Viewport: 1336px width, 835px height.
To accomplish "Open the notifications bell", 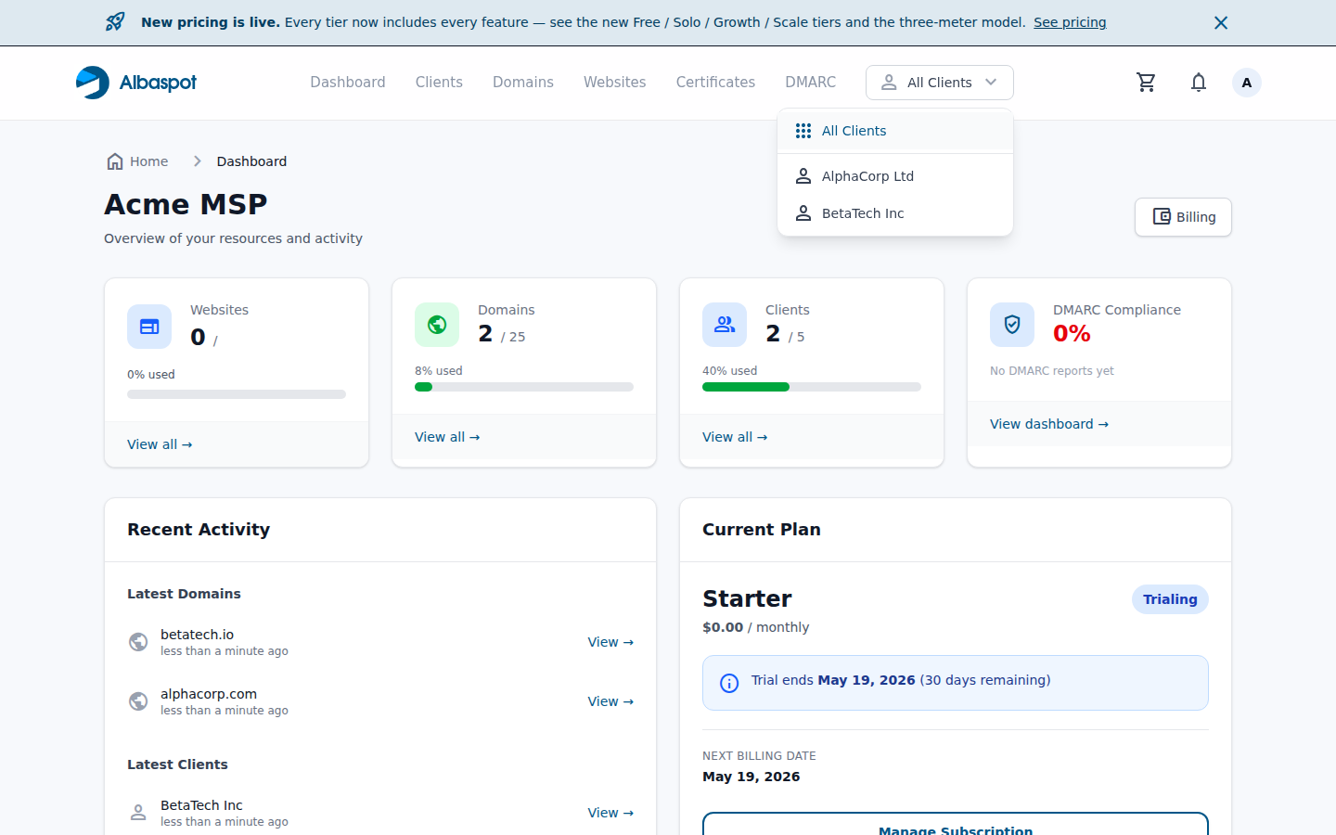I will [x=1199, y=83].
